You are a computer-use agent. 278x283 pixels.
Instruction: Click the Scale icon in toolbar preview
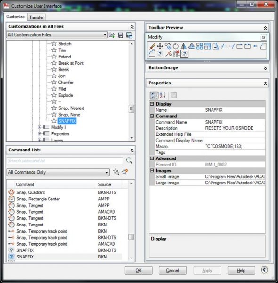click(x=207, y=46)
